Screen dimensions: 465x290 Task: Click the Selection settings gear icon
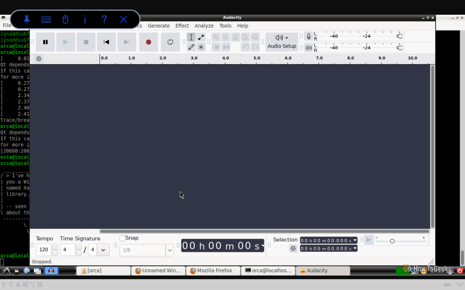293,249
